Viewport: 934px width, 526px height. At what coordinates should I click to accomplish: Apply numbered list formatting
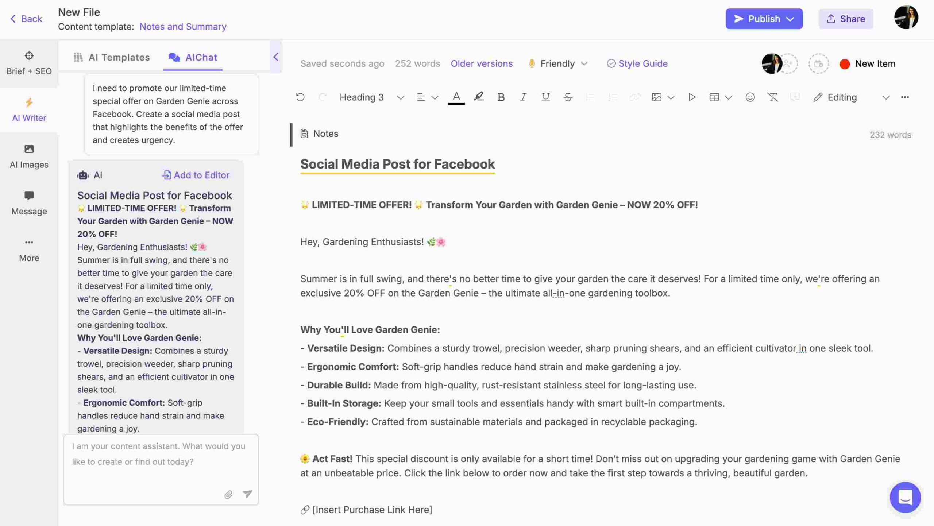[x=613, y=97]
